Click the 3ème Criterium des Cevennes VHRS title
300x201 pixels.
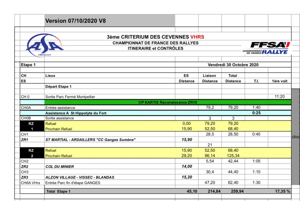pos(155,37)
